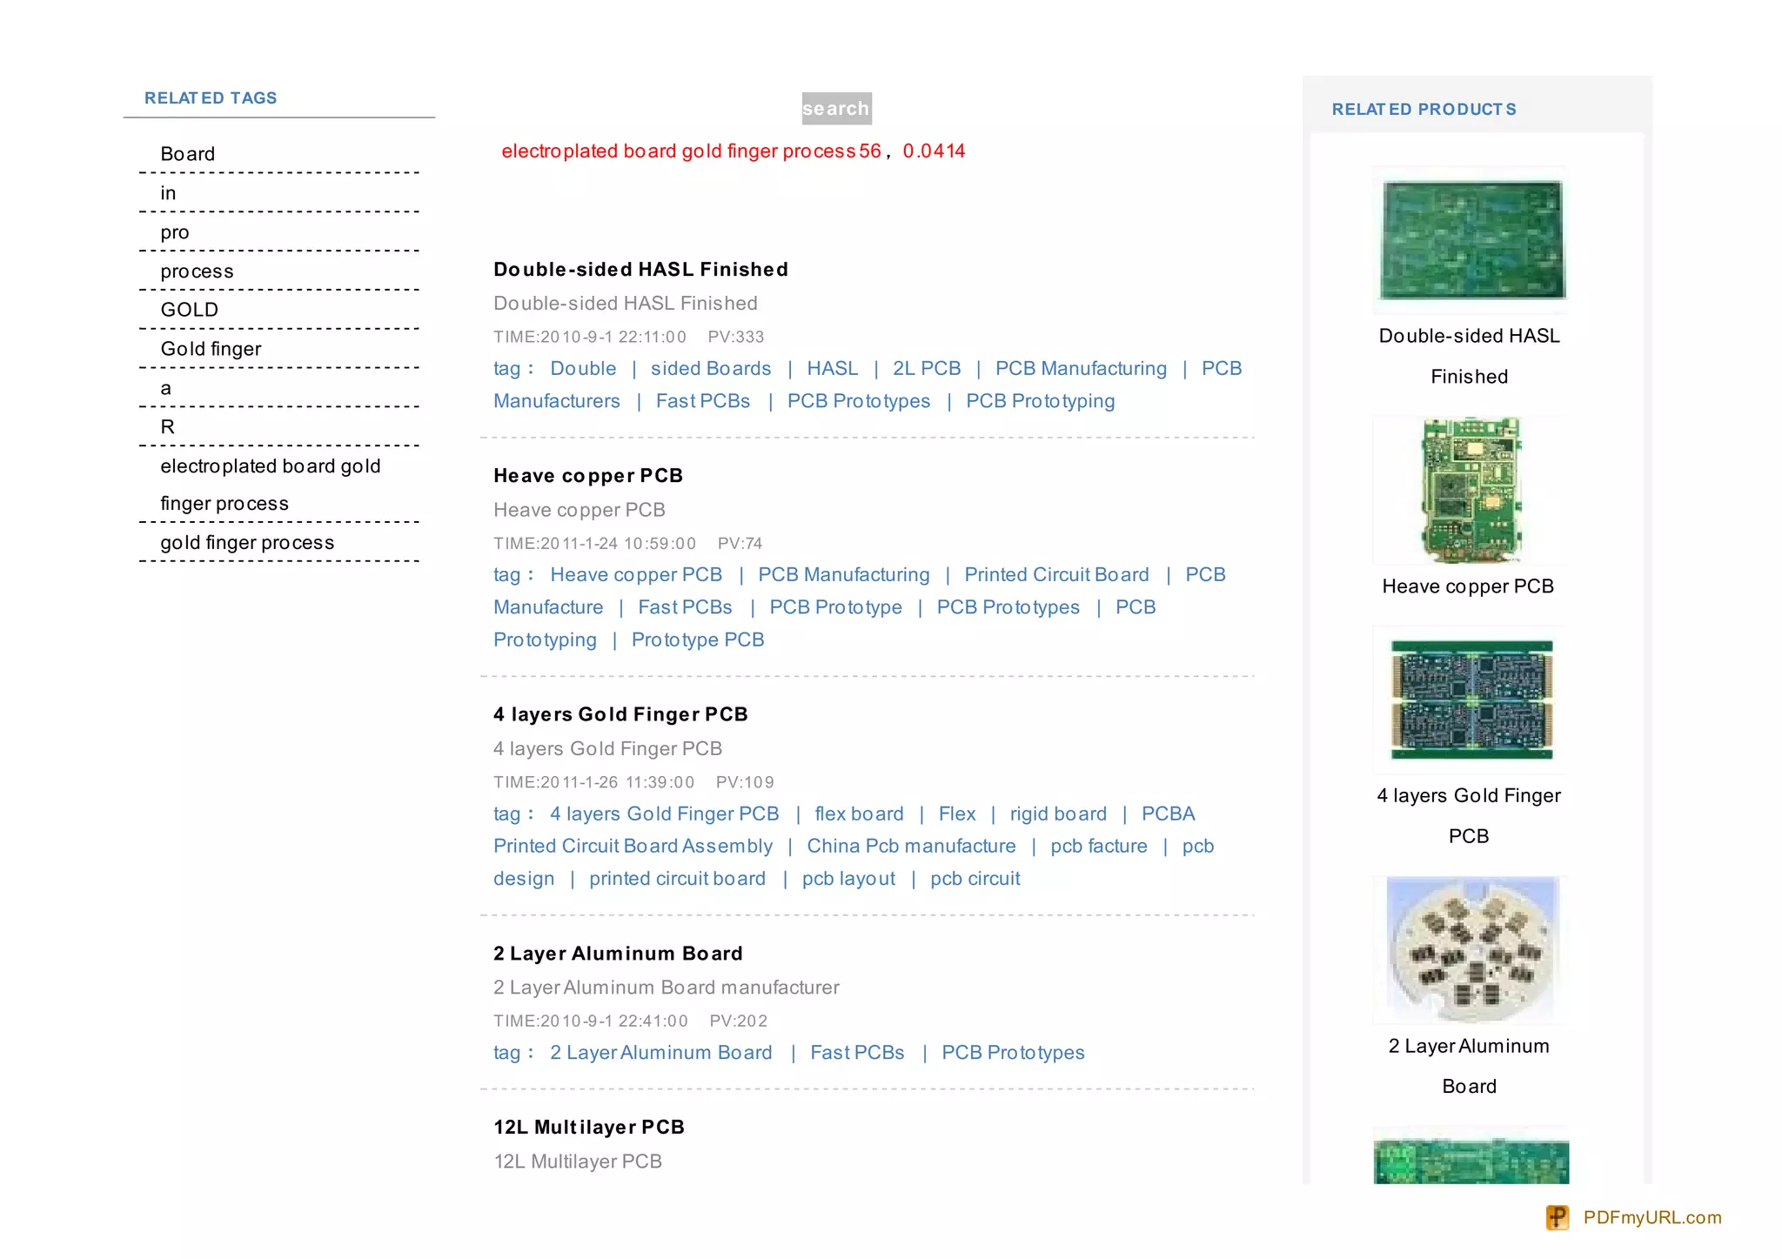Open the 2 Layer Aluminum Board image
Screen dimensions: 1782x1259
1470,949
